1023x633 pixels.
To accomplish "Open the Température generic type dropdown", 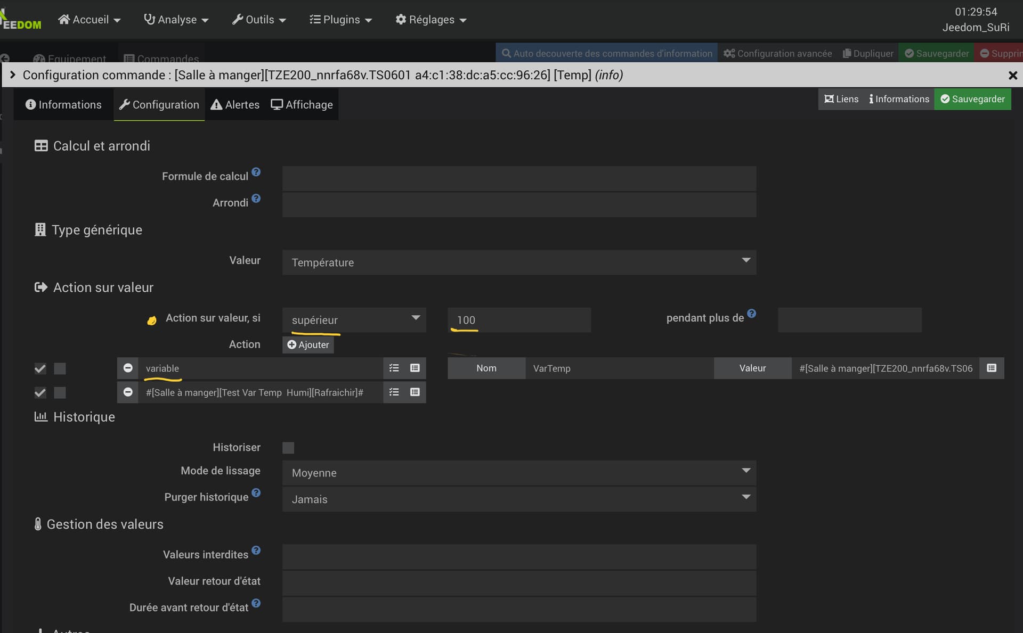I will coord(519,262).
